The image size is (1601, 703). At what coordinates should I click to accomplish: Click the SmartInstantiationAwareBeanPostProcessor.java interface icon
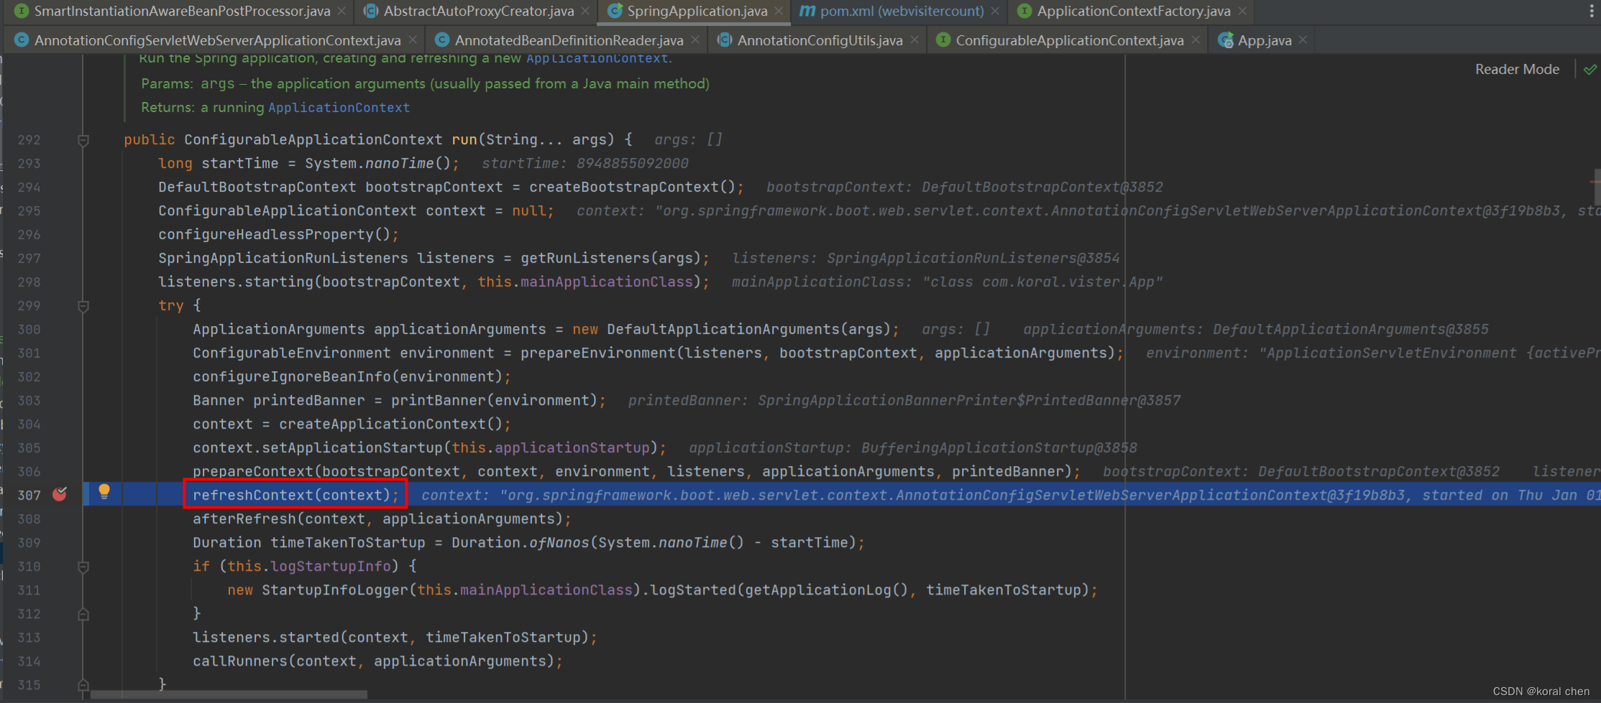coord(22,11)
